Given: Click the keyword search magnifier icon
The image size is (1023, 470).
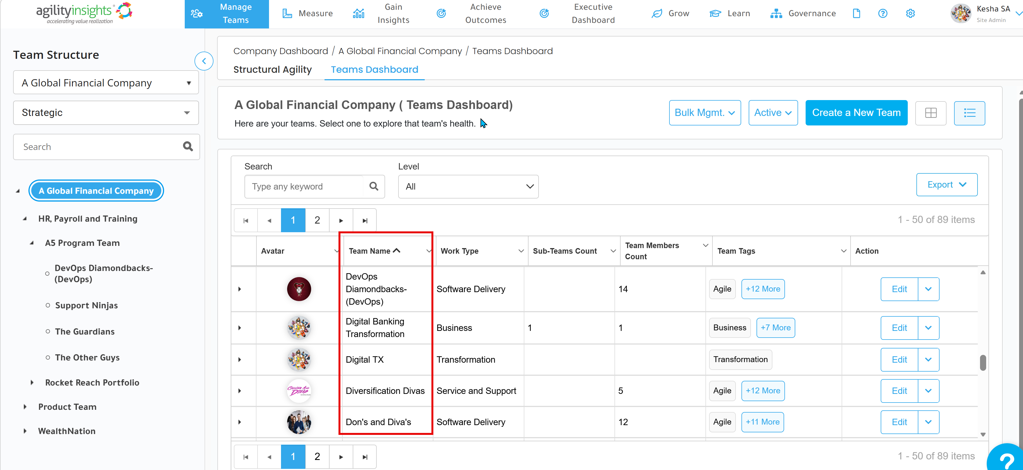Looking at the screenshot, I should coord(374,186).
